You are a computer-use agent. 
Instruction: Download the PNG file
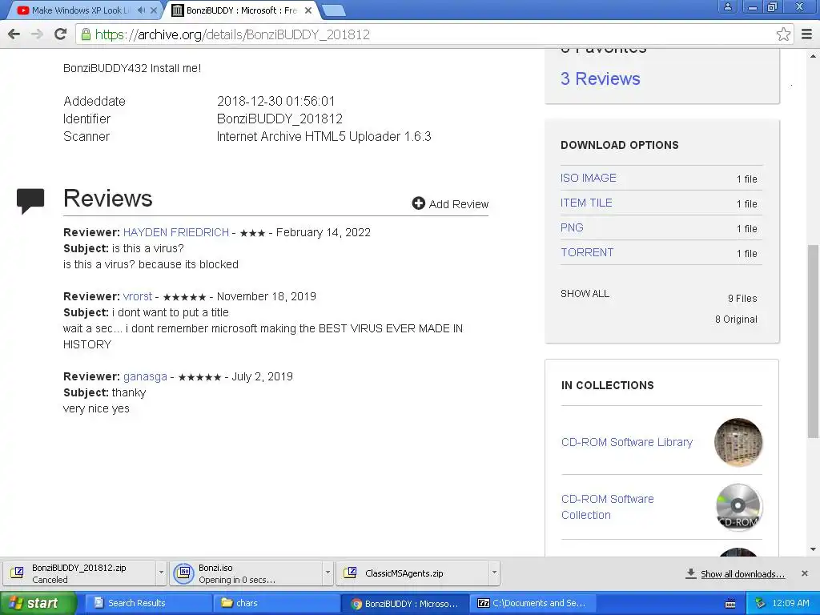[572, 227]
